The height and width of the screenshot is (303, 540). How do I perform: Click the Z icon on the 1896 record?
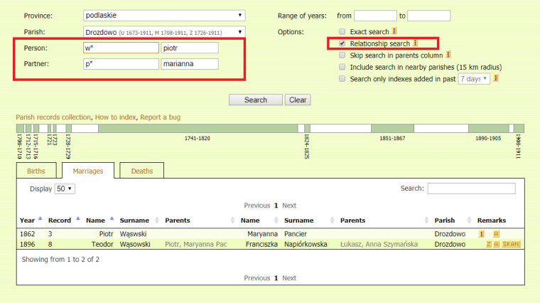tap(488, 244)
